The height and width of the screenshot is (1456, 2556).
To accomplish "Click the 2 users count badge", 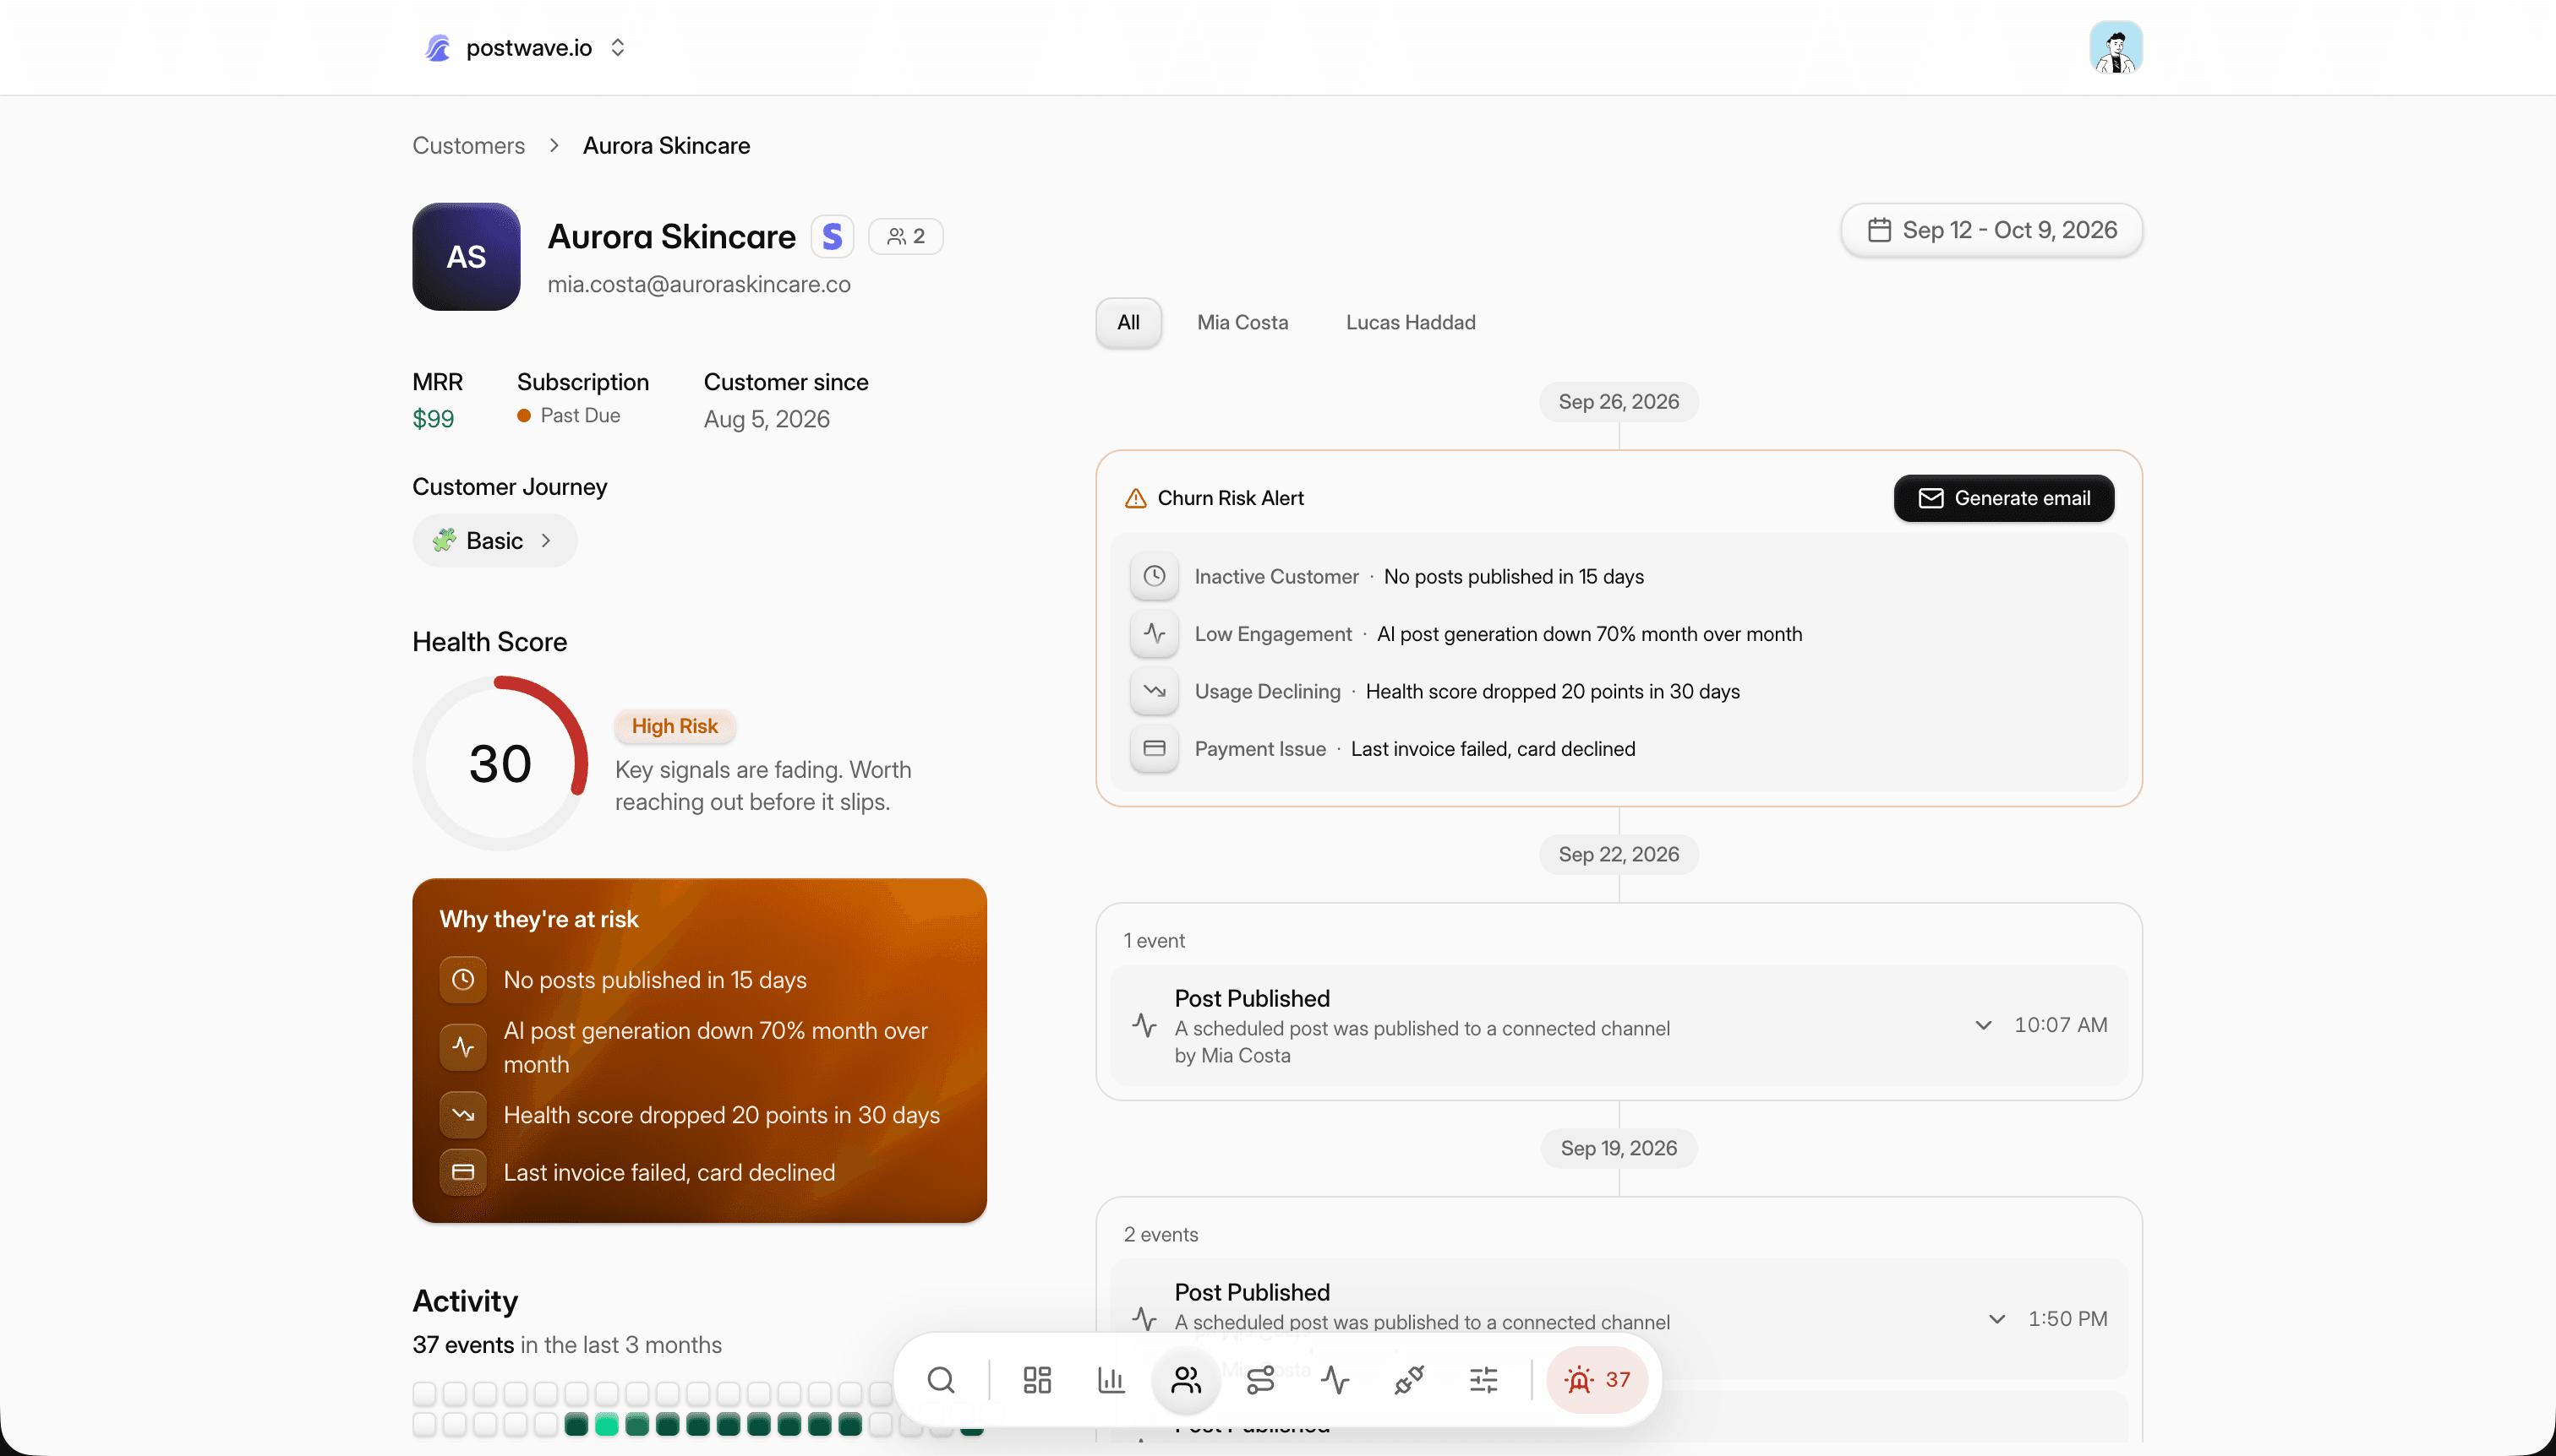I will tap(906, 237).
